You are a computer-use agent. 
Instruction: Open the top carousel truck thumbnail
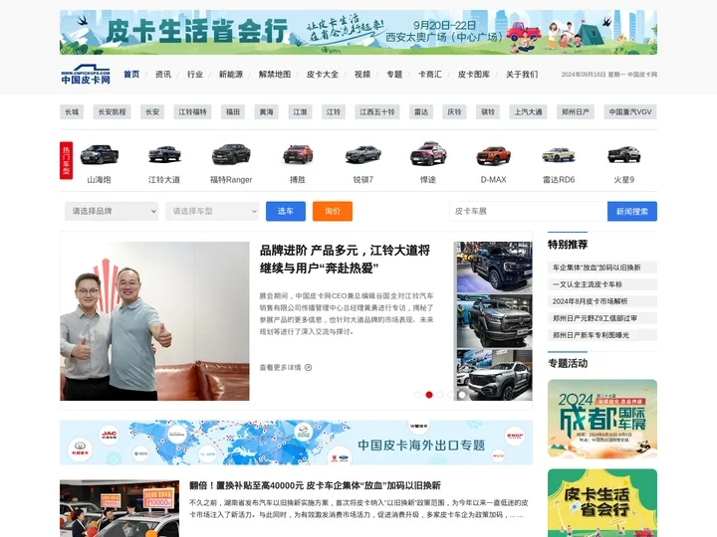click(494, 268)
